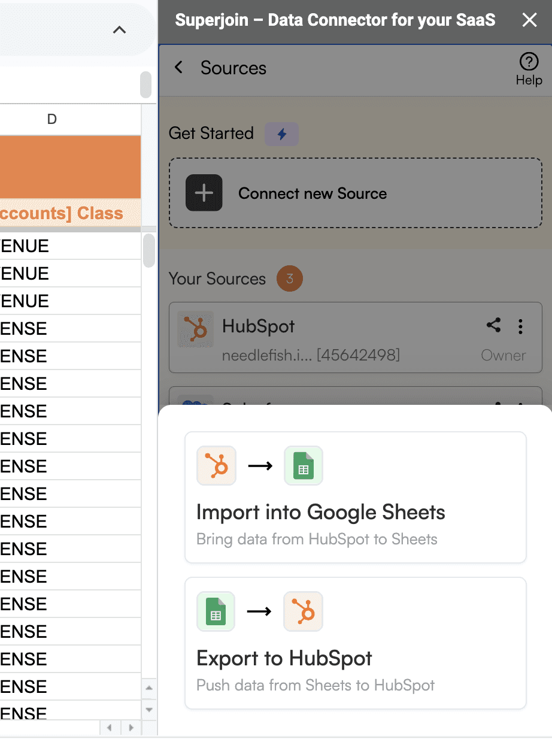
Task: Click the scroll up arrow of the sheet
Action: click(149, 687)
